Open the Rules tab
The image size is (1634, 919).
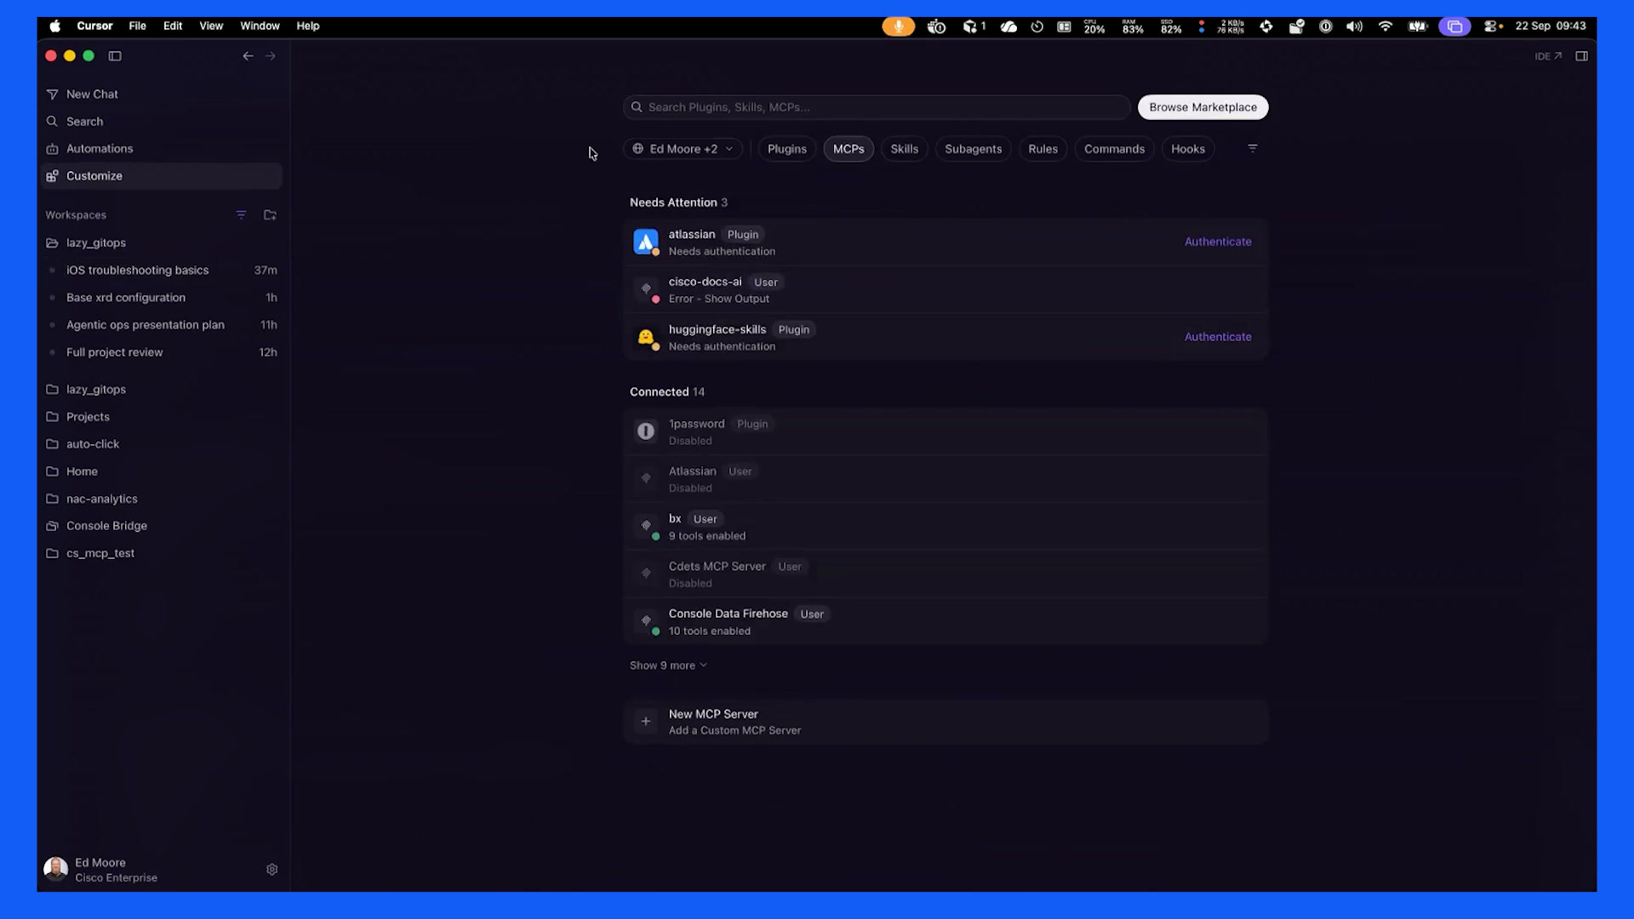[1043, 149]
